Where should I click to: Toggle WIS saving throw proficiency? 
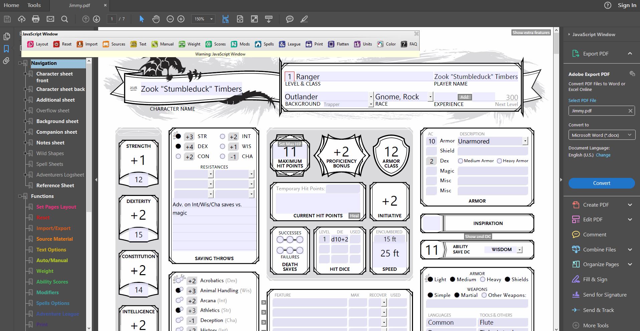[x=222, y=146]
